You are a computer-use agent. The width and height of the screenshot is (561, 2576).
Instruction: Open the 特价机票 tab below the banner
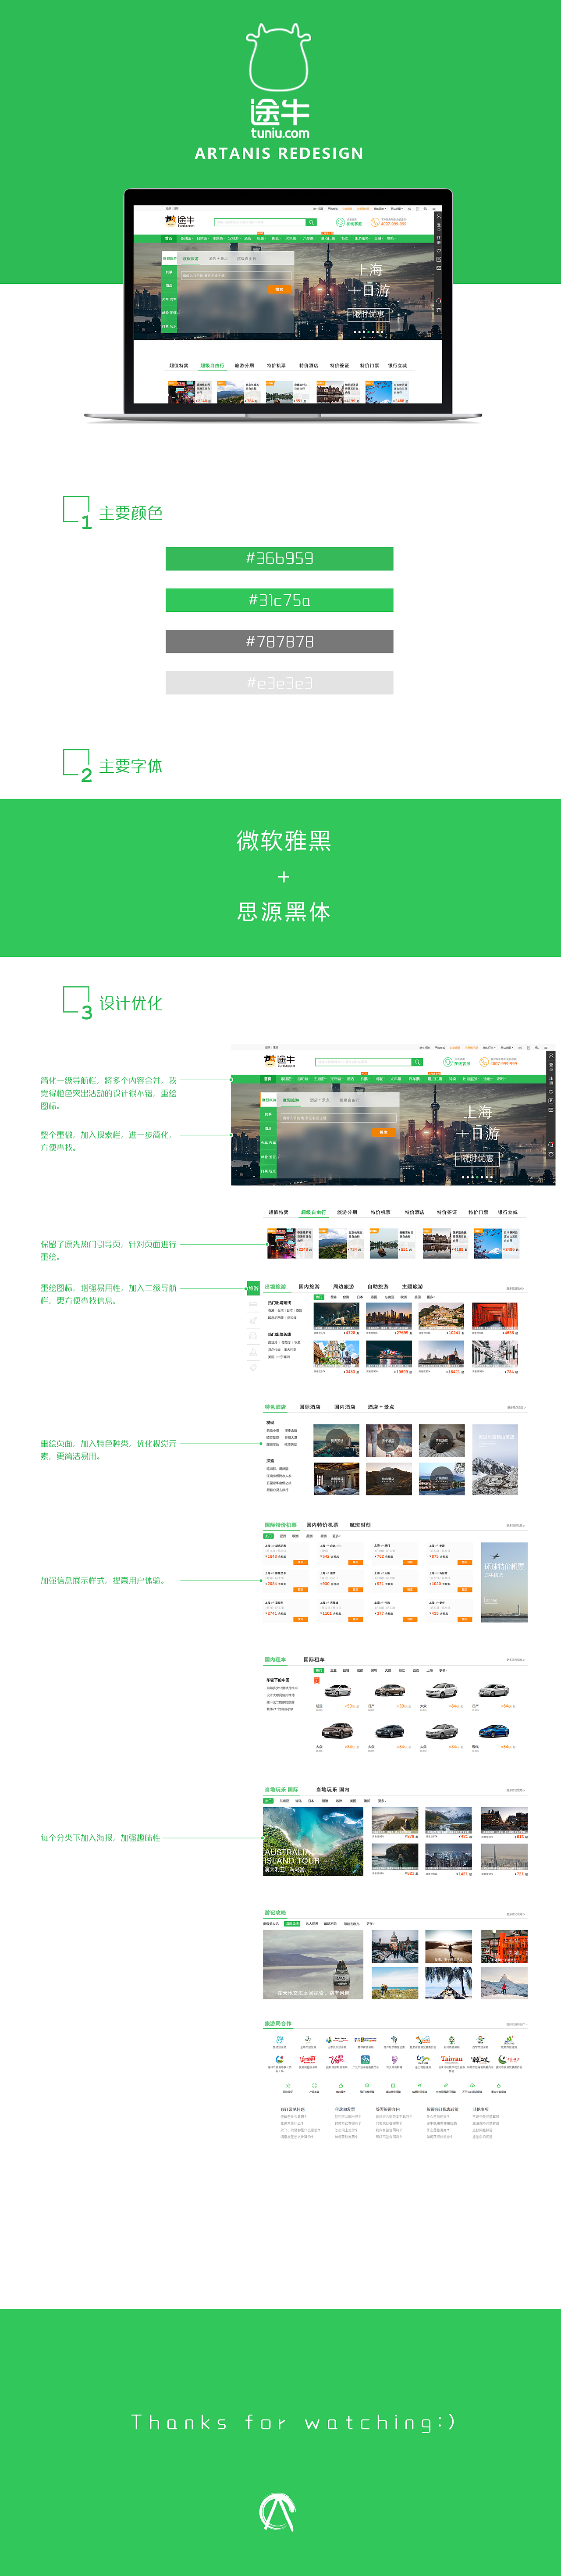click(380, 1212)
